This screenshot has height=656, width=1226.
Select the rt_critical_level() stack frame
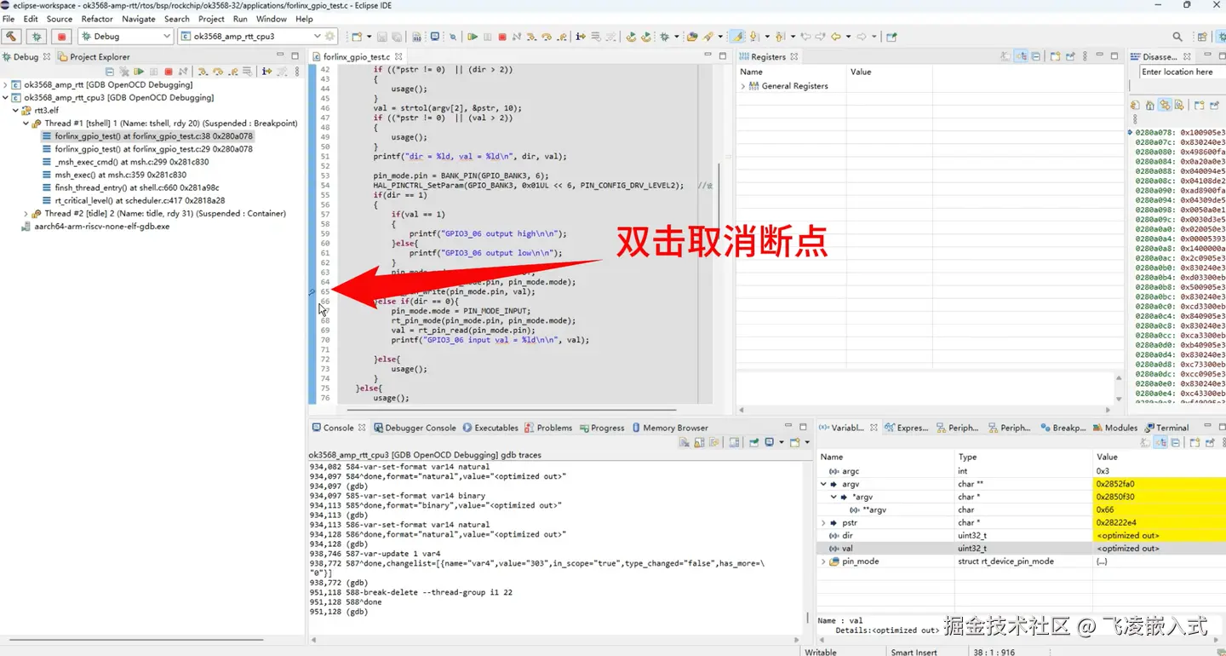[134, 201]
